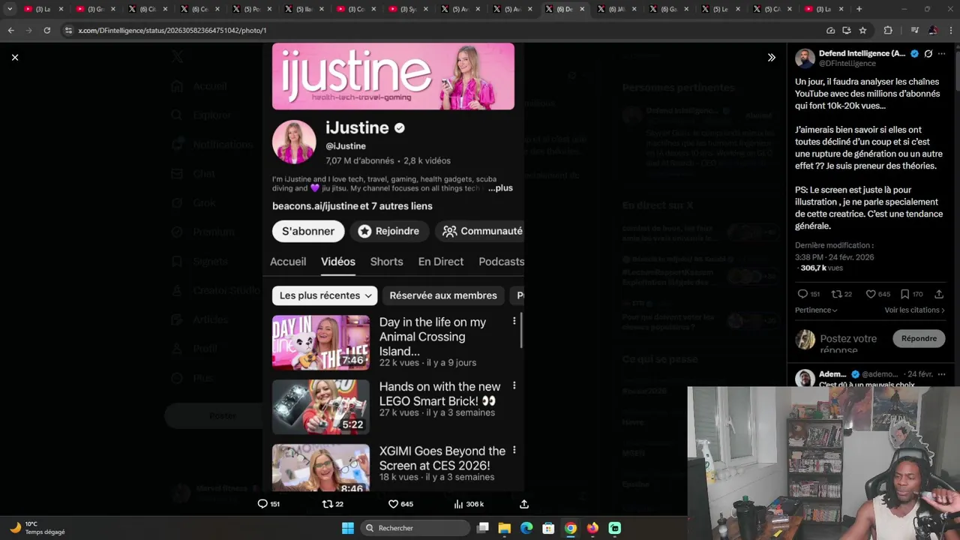Screen dimensions: 960x540
Task: Click the Répondre button
Action: [919, 338]
